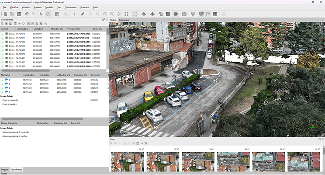Uncheck the camera with longitude 14.761908
Image resolution: width=325 pixels, height=175 pixels.
(x=2, y=42)
